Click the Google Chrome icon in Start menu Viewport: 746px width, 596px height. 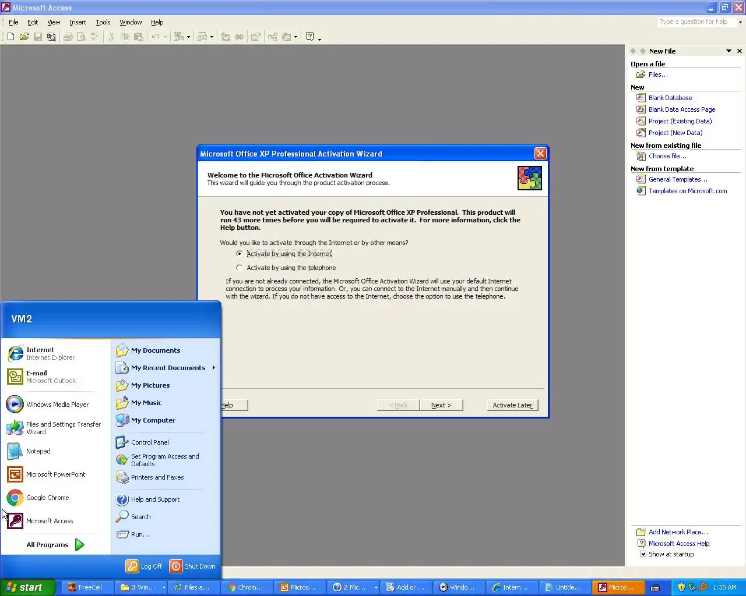click(15, 498)
